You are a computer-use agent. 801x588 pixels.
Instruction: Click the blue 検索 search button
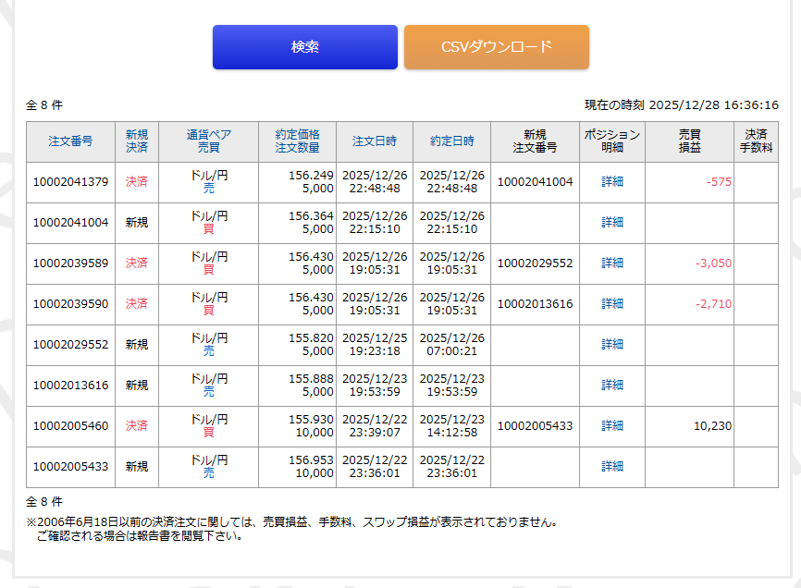pos(305,47)
